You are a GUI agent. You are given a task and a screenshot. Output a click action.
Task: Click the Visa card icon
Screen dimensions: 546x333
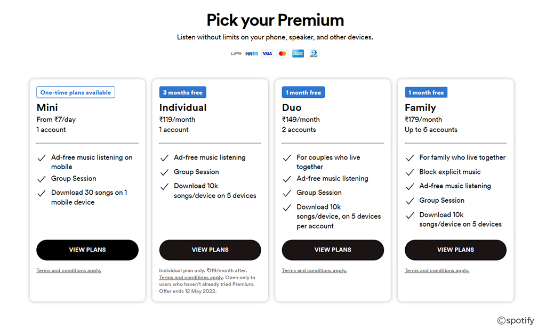267,54
